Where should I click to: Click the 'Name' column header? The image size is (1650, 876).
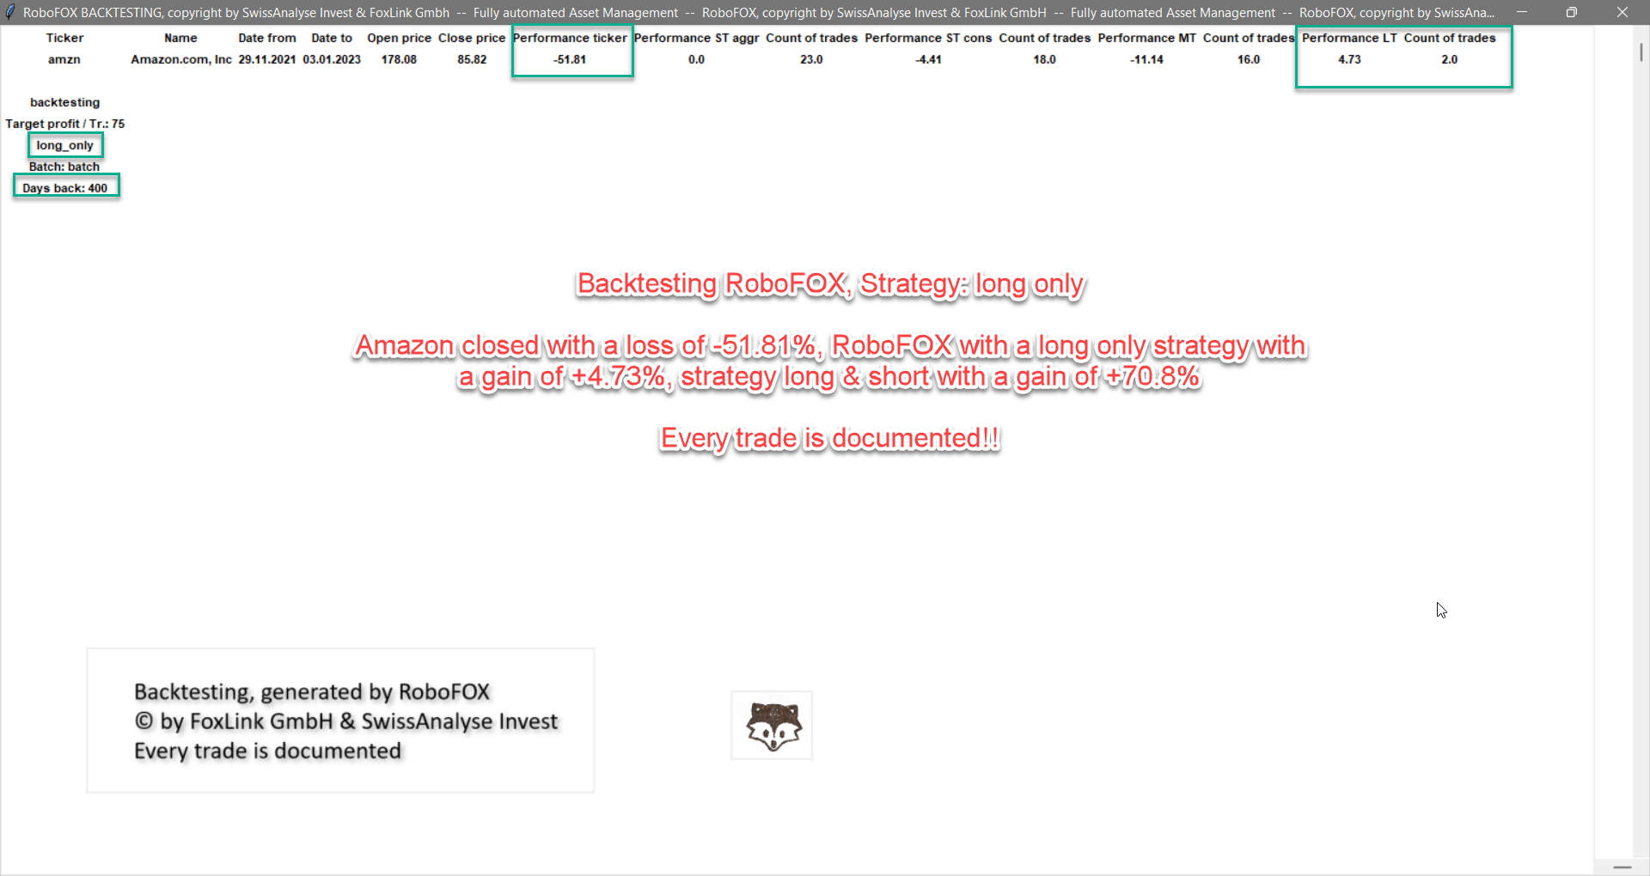(x=180, y=38)
